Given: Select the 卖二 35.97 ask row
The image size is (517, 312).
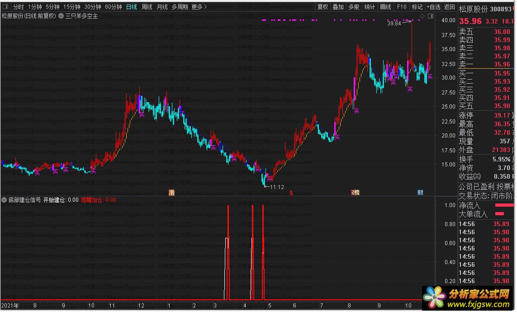Looking at the screenshot, I should coord(486,57).
